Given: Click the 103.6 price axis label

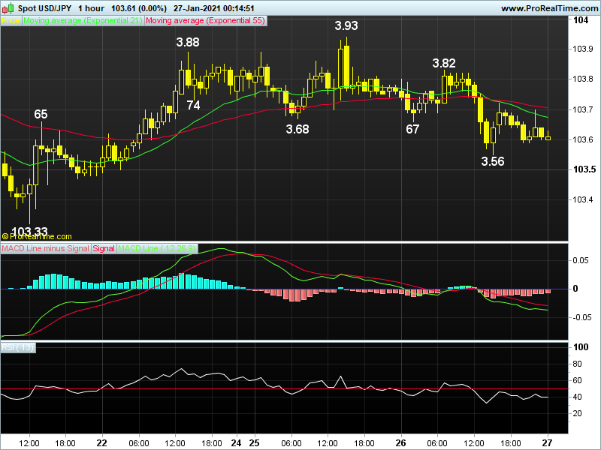Looking at the screenshot, I should pos(583,139).
